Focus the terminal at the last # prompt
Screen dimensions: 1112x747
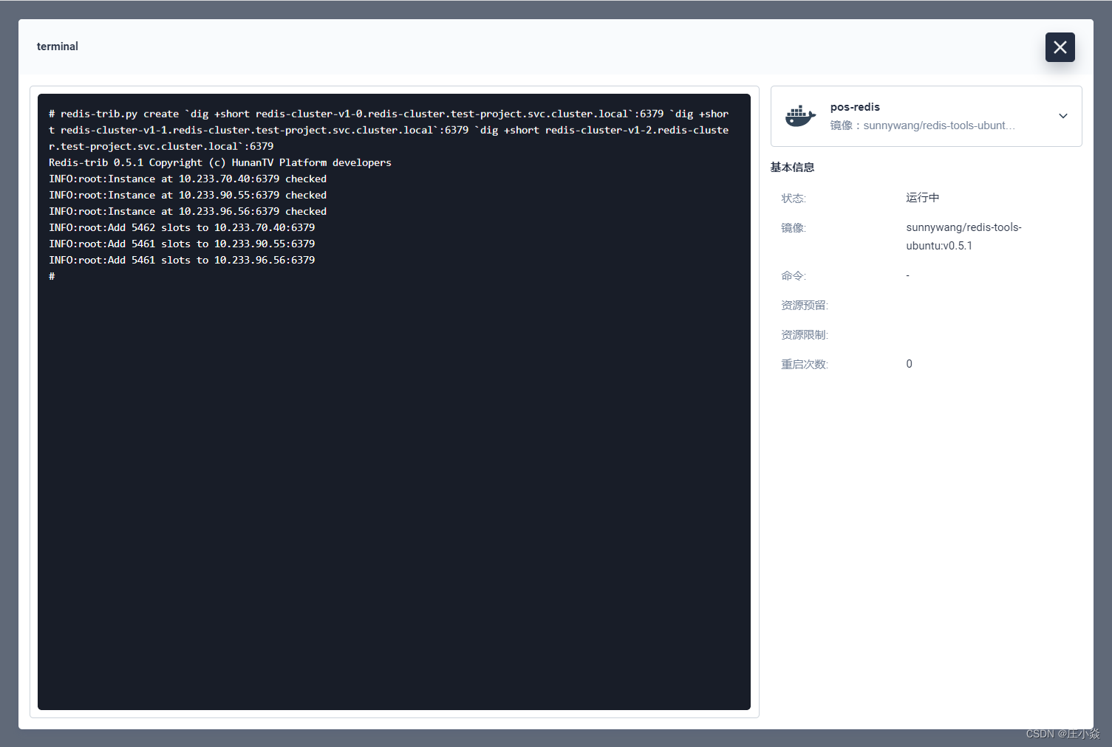(52, 276)
